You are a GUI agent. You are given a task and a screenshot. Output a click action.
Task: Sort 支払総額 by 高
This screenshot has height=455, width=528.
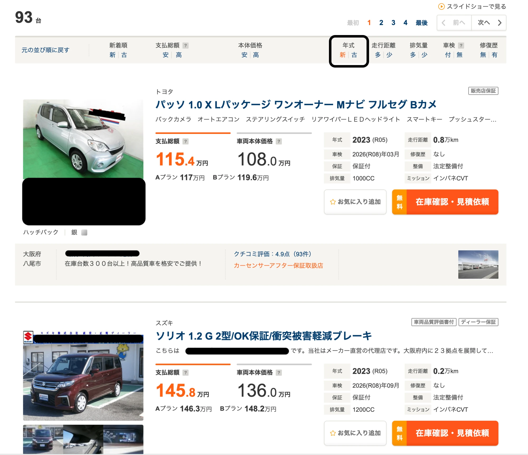point(179,55)
